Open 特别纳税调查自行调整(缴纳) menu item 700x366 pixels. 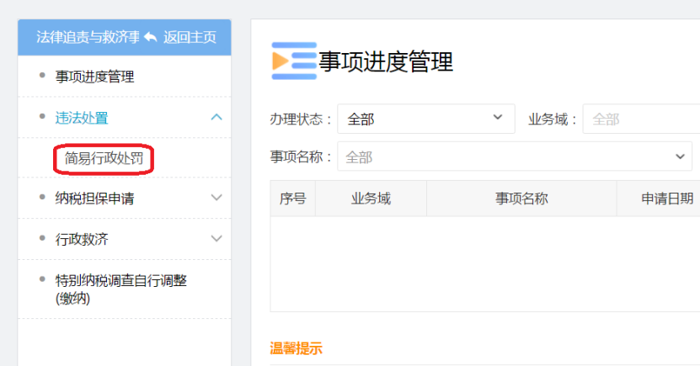click(x=121, y=289)
